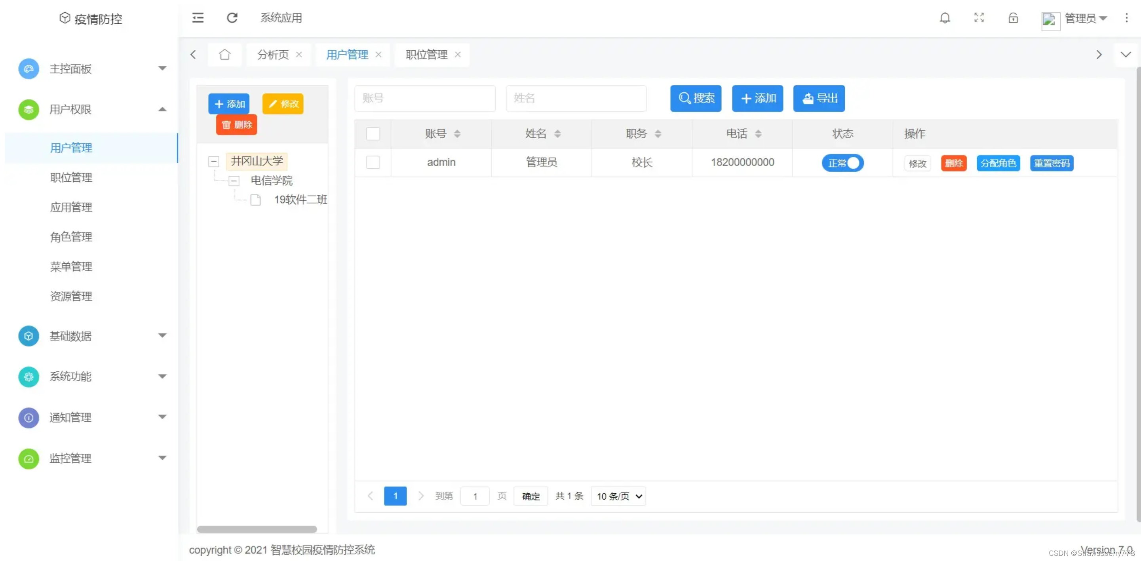Click the blue 添加 user button
The height and width of the screenshot is (561, 1141).
pos(757,98)
